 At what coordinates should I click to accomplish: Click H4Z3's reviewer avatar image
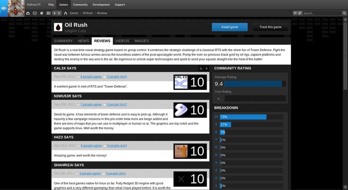181,151
